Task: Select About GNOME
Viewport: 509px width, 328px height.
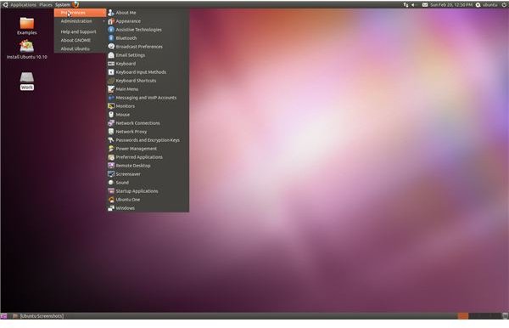Action: pyautogui.click(x=80, y=40)
